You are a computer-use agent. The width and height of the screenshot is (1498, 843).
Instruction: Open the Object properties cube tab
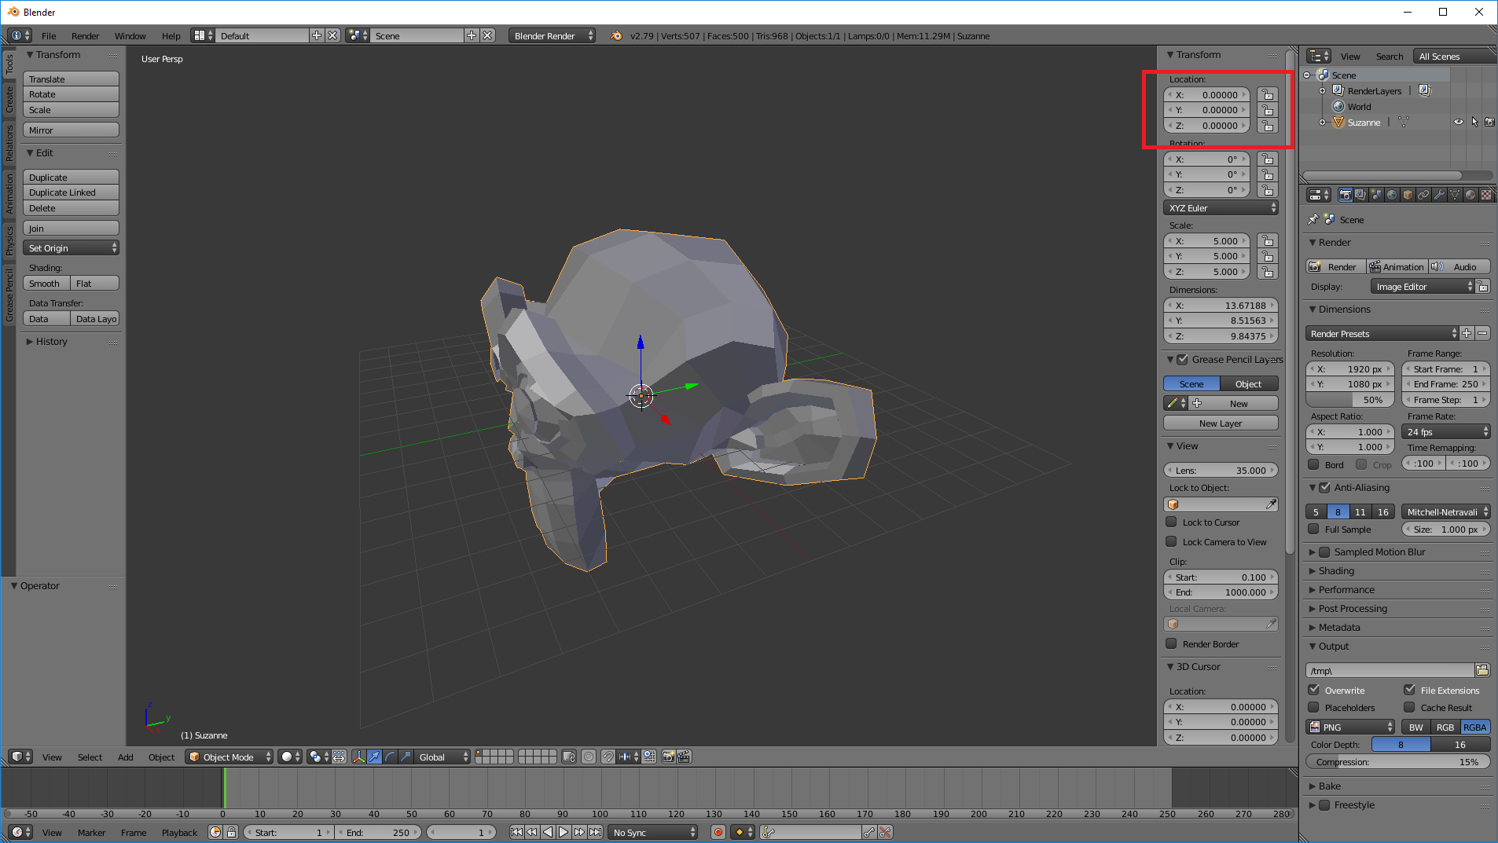coord(1408,195)
